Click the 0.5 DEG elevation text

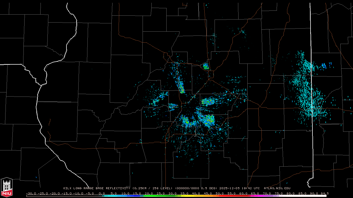pyautogui.click(x=210, y=188)
